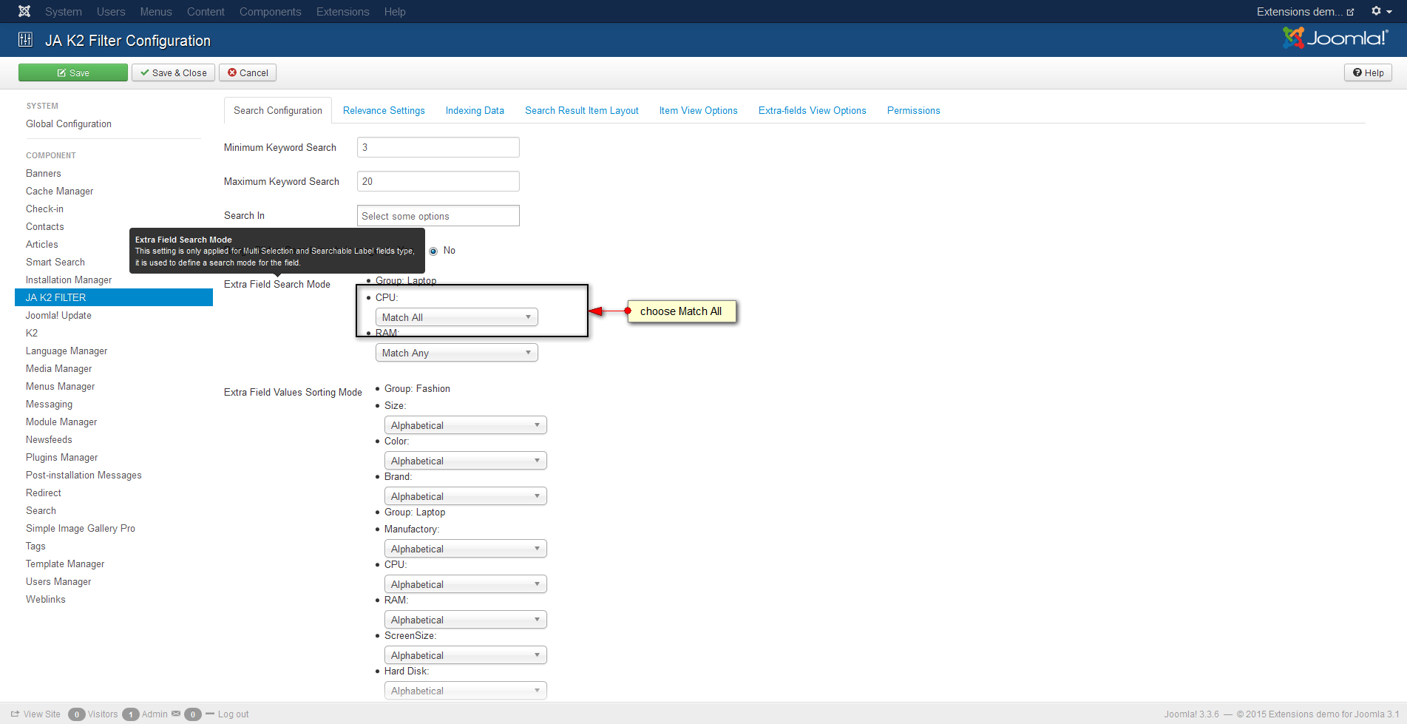
Task: Open the Components menu
Action: tap(271, 12)
